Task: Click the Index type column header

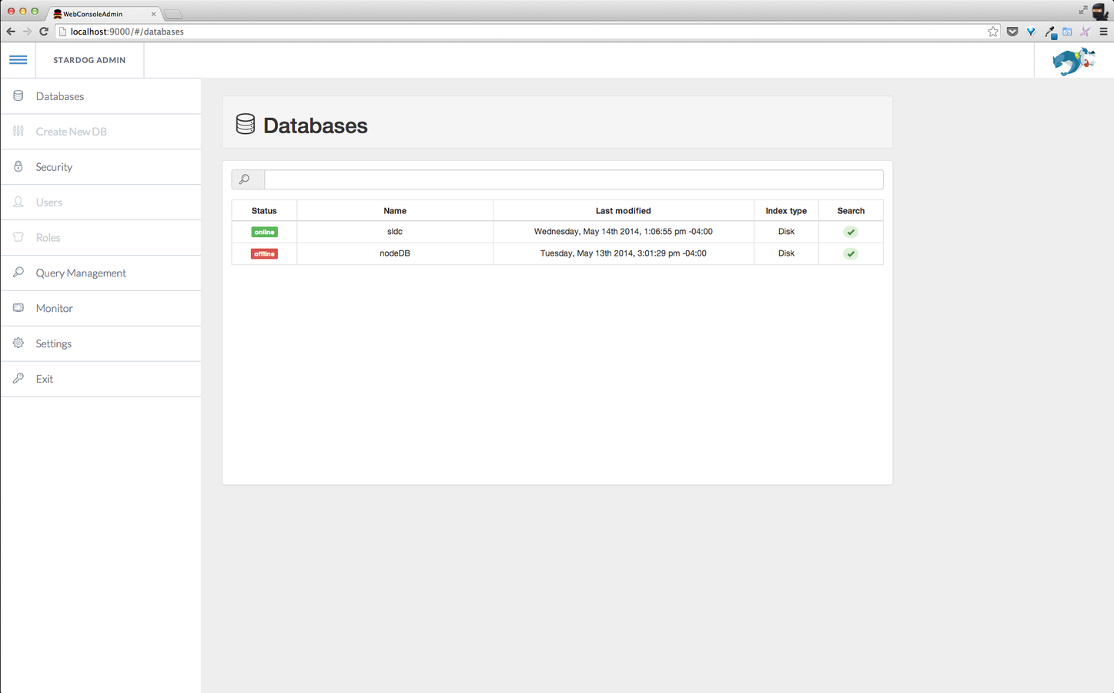Action: 786,211
